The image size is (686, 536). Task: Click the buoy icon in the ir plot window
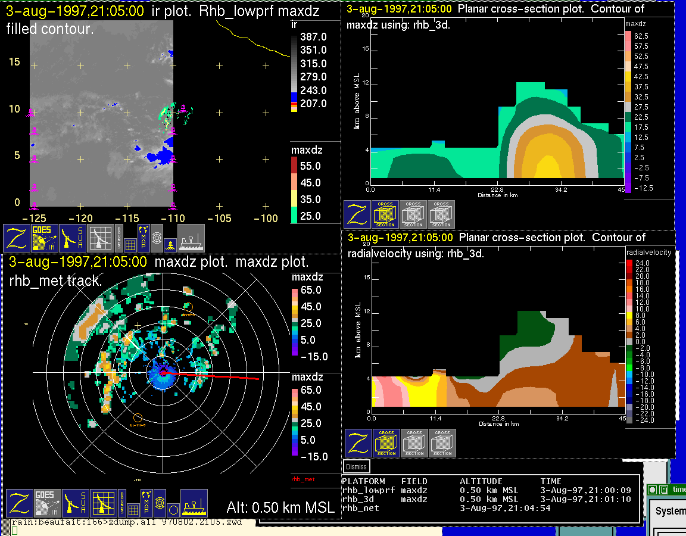click(169, 243)
